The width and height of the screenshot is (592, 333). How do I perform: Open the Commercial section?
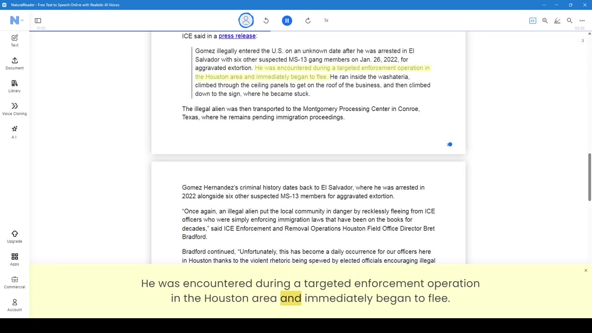[14, 282]
